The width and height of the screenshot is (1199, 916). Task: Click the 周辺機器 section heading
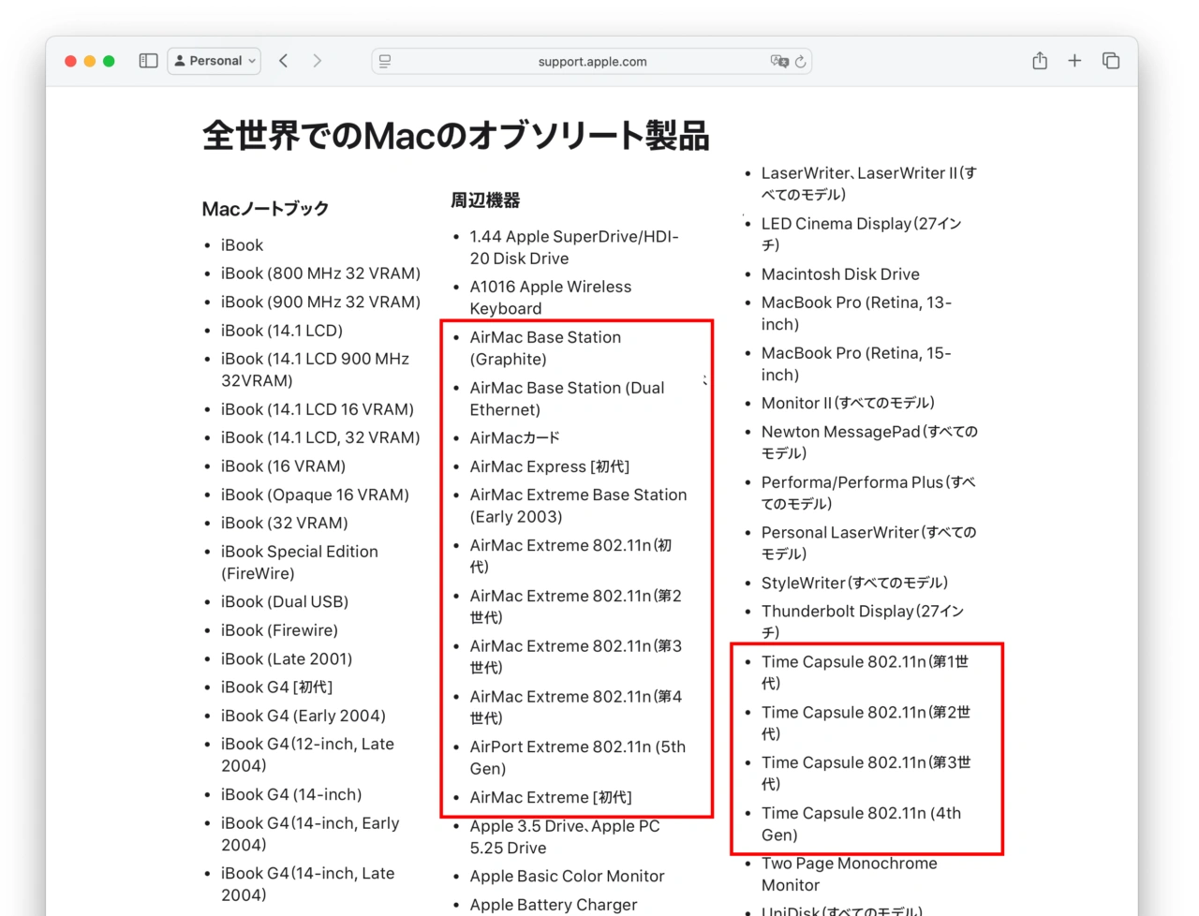click(485, 200)
